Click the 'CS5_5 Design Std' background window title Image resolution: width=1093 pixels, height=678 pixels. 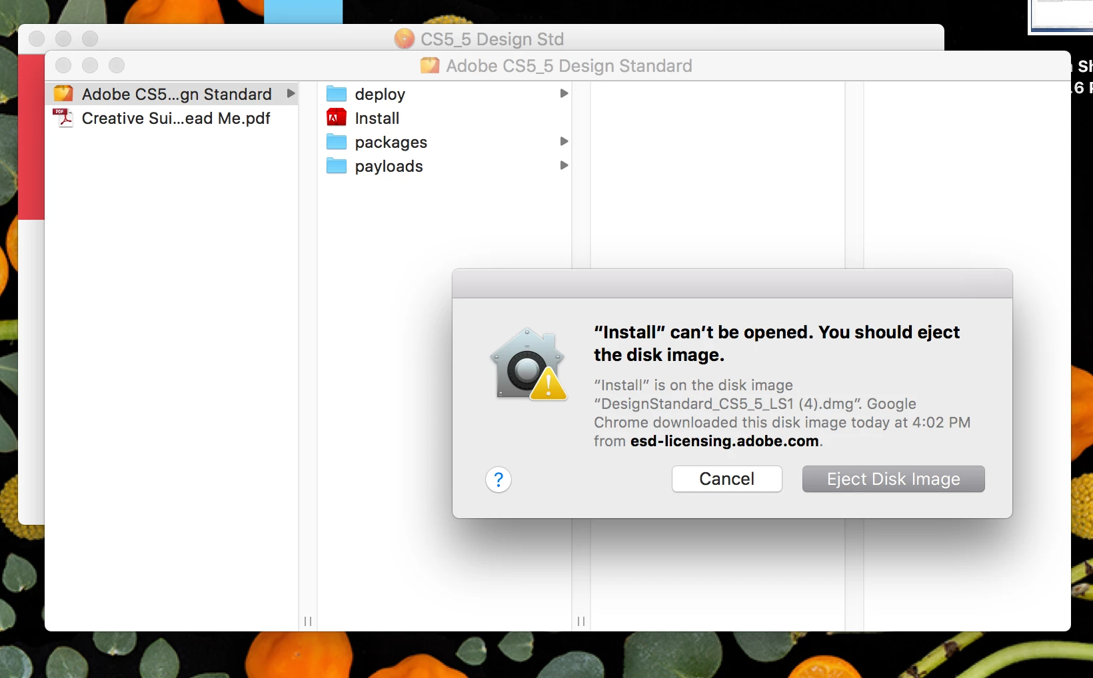tap(492, 39)
